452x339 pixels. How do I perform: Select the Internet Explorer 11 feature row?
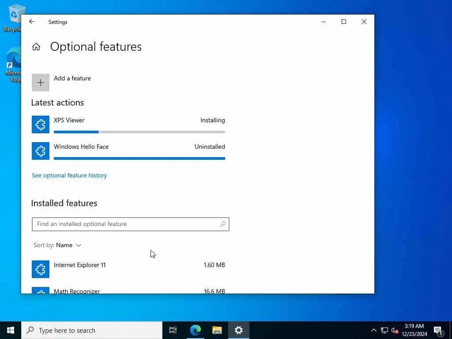tap(128, 269)
